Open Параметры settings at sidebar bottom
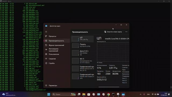 tap(57, 85)
